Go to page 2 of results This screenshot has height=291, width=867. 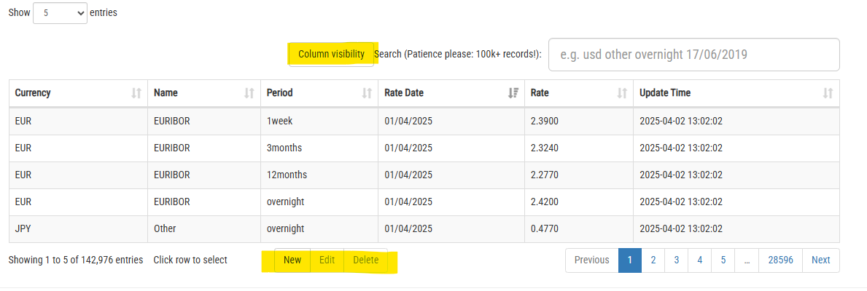coord(653,260)
